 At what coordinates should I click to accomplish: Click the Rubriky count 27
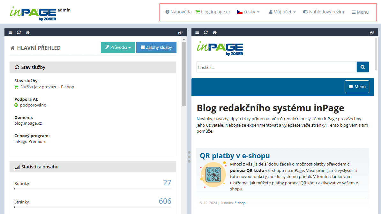click(x=167, y=183)
